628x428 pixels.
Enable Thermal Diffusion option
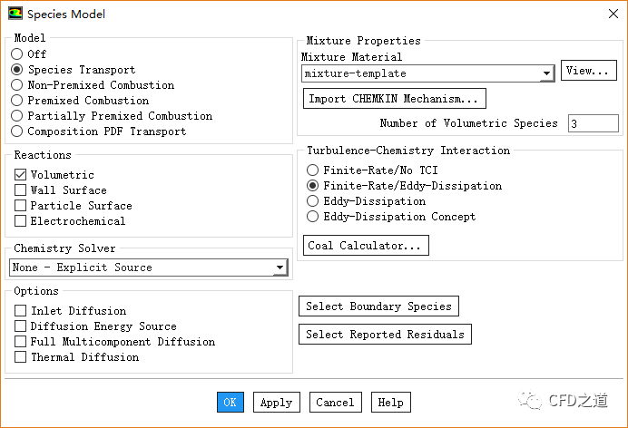(21, 357)
